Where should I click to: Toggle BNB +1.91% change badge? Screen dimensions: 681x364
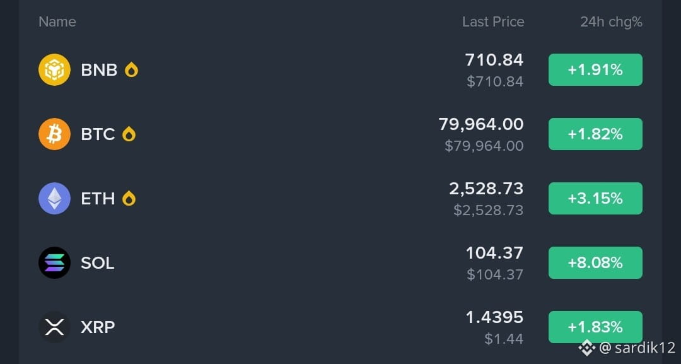pyautogui.click(x=595, y=70)
